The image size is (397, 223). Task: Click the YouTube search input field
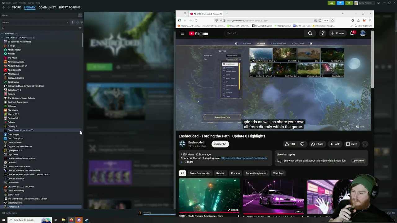[264, 33]
